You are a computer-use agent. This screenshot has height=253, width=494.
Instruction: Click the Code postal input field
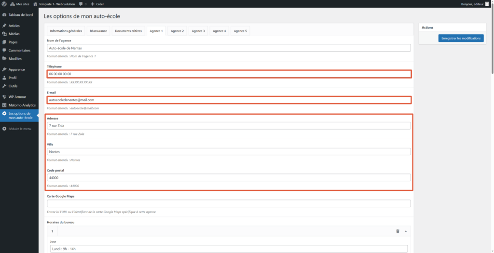tap(229, 177)
